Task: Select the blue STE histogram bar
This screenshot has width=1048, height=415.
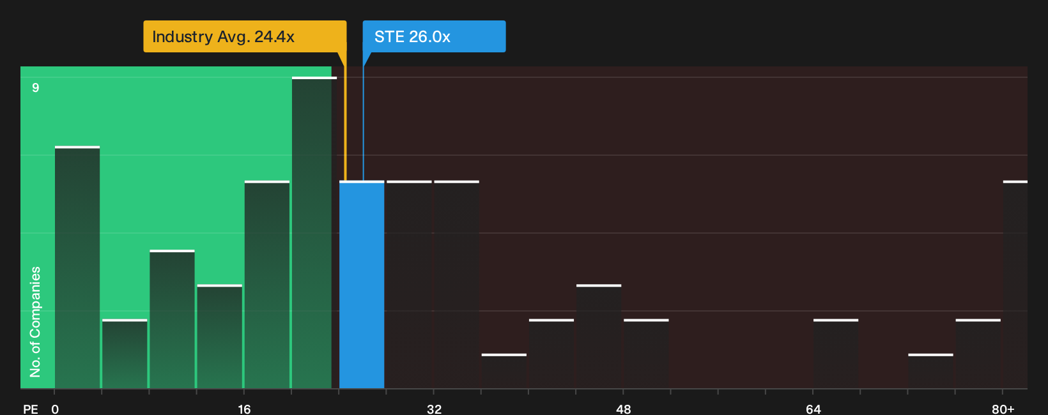Action: [x=362, y=285]
